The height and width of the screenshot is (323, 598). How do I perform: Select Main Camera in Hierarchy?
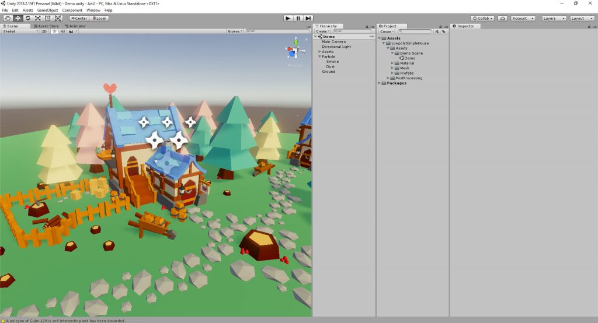(333, 41)
